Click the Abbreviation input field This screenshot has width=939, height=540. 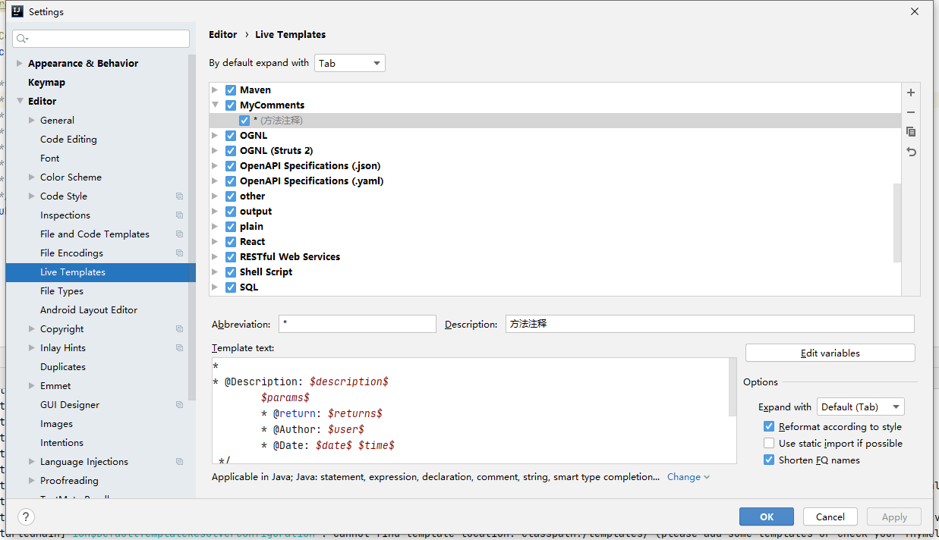(x=357, y=324)
